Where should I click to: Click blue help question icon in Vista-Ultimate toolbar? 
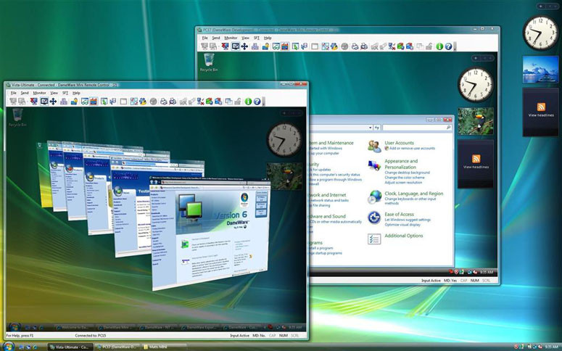click(x=257, y=102)
